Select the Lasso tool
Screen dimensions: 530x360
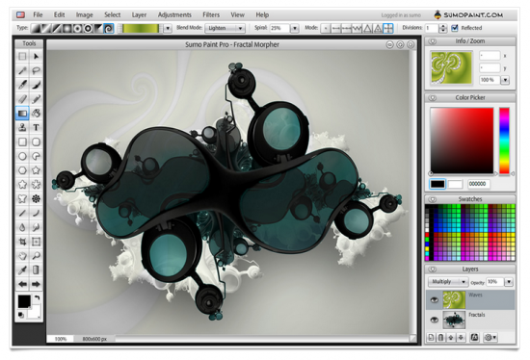(36, 70)
